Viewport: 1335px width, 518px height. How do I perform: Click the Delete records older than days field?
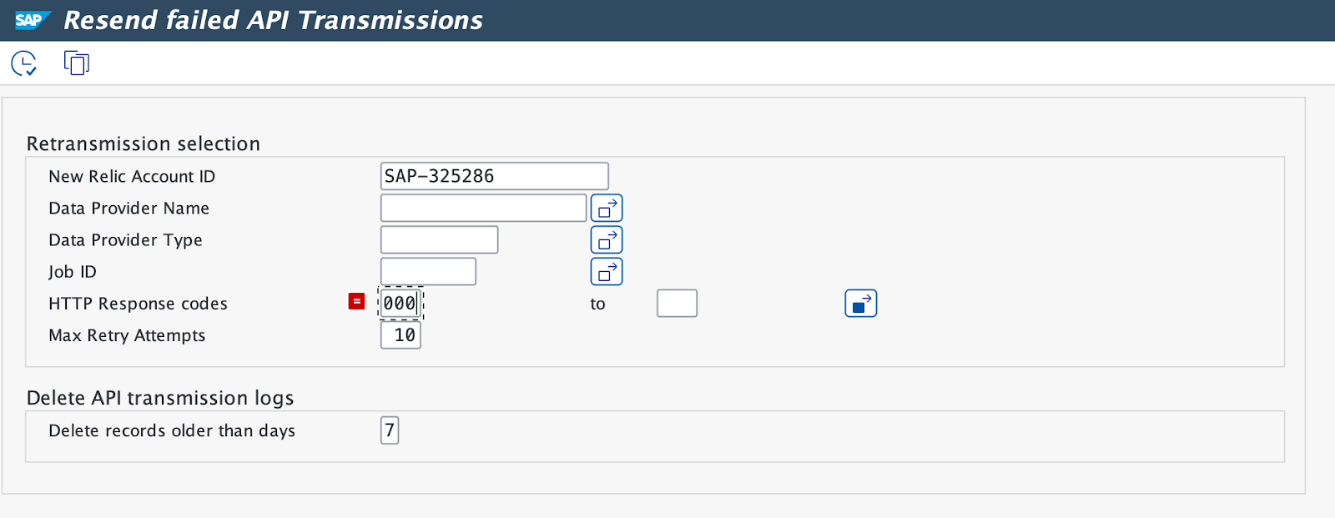coord(390,430)
